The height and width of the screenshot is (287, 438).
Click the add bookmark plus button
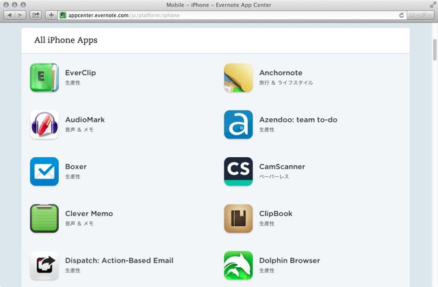[x=51, y=15]
